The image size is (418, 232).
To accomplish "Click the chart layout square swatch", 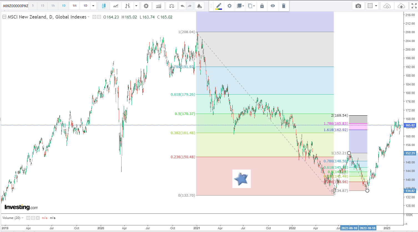I will pyautogui.click(x=370, y=6).
